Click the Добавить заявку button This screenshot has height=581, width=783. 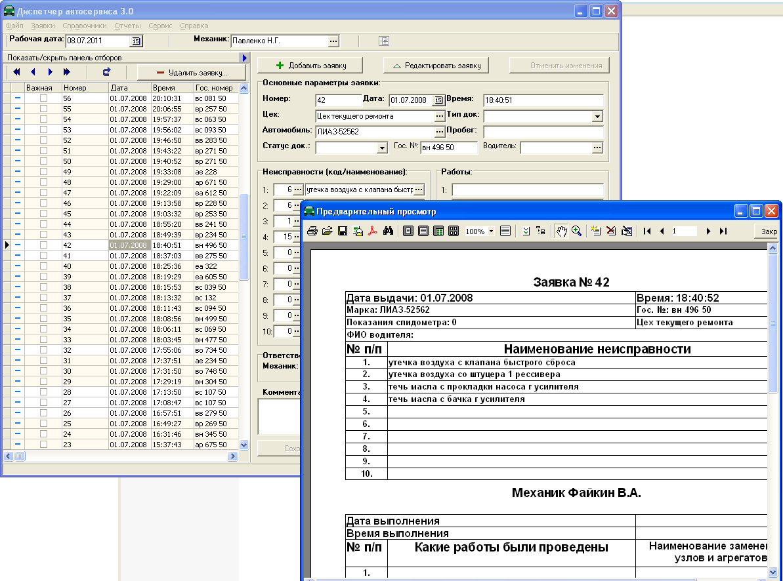[x=310, y=66]
